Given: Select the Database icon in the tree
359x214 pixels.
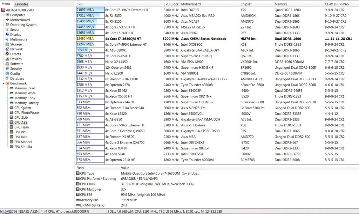Looking at the screenshot, I should pyautogui.click(x=7, y=79).
